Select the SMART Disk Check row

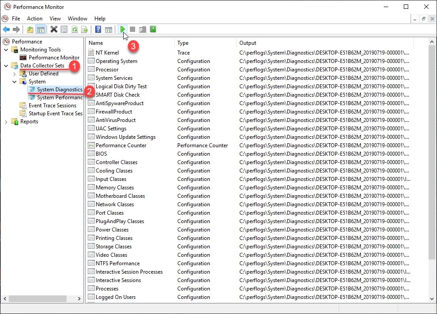[x=250, y=95]
